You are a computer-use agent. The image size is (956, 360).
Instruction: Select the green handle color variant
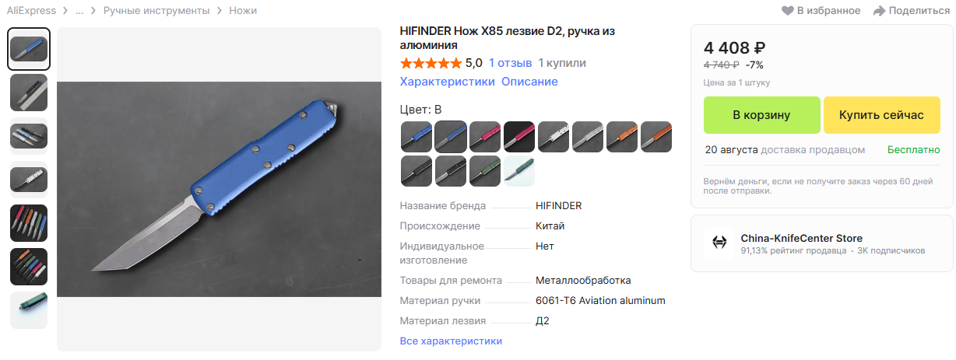tap(485, 171)
